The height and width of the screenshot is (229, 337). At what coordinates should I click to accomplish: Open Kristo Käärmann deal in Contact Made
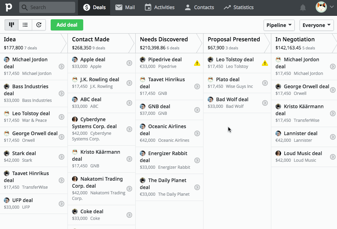pyautogui.click(x=96, y=155)
